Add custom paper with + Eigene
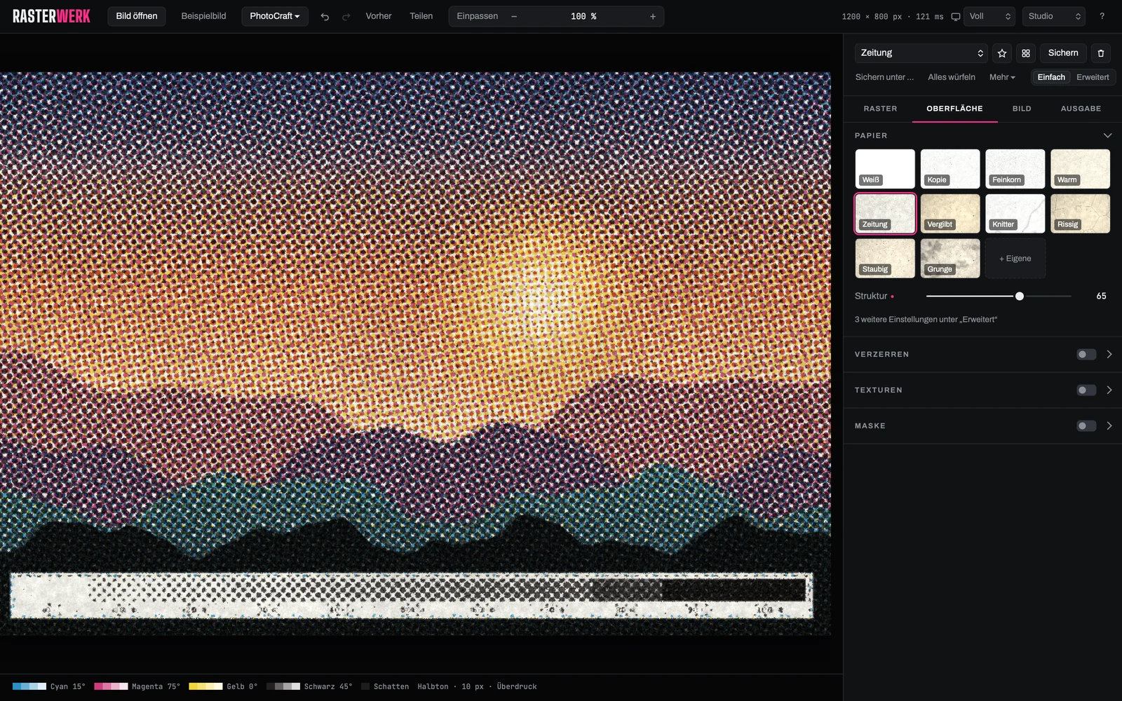This screenshot has height=701, width=1122. pos(1015,259)
